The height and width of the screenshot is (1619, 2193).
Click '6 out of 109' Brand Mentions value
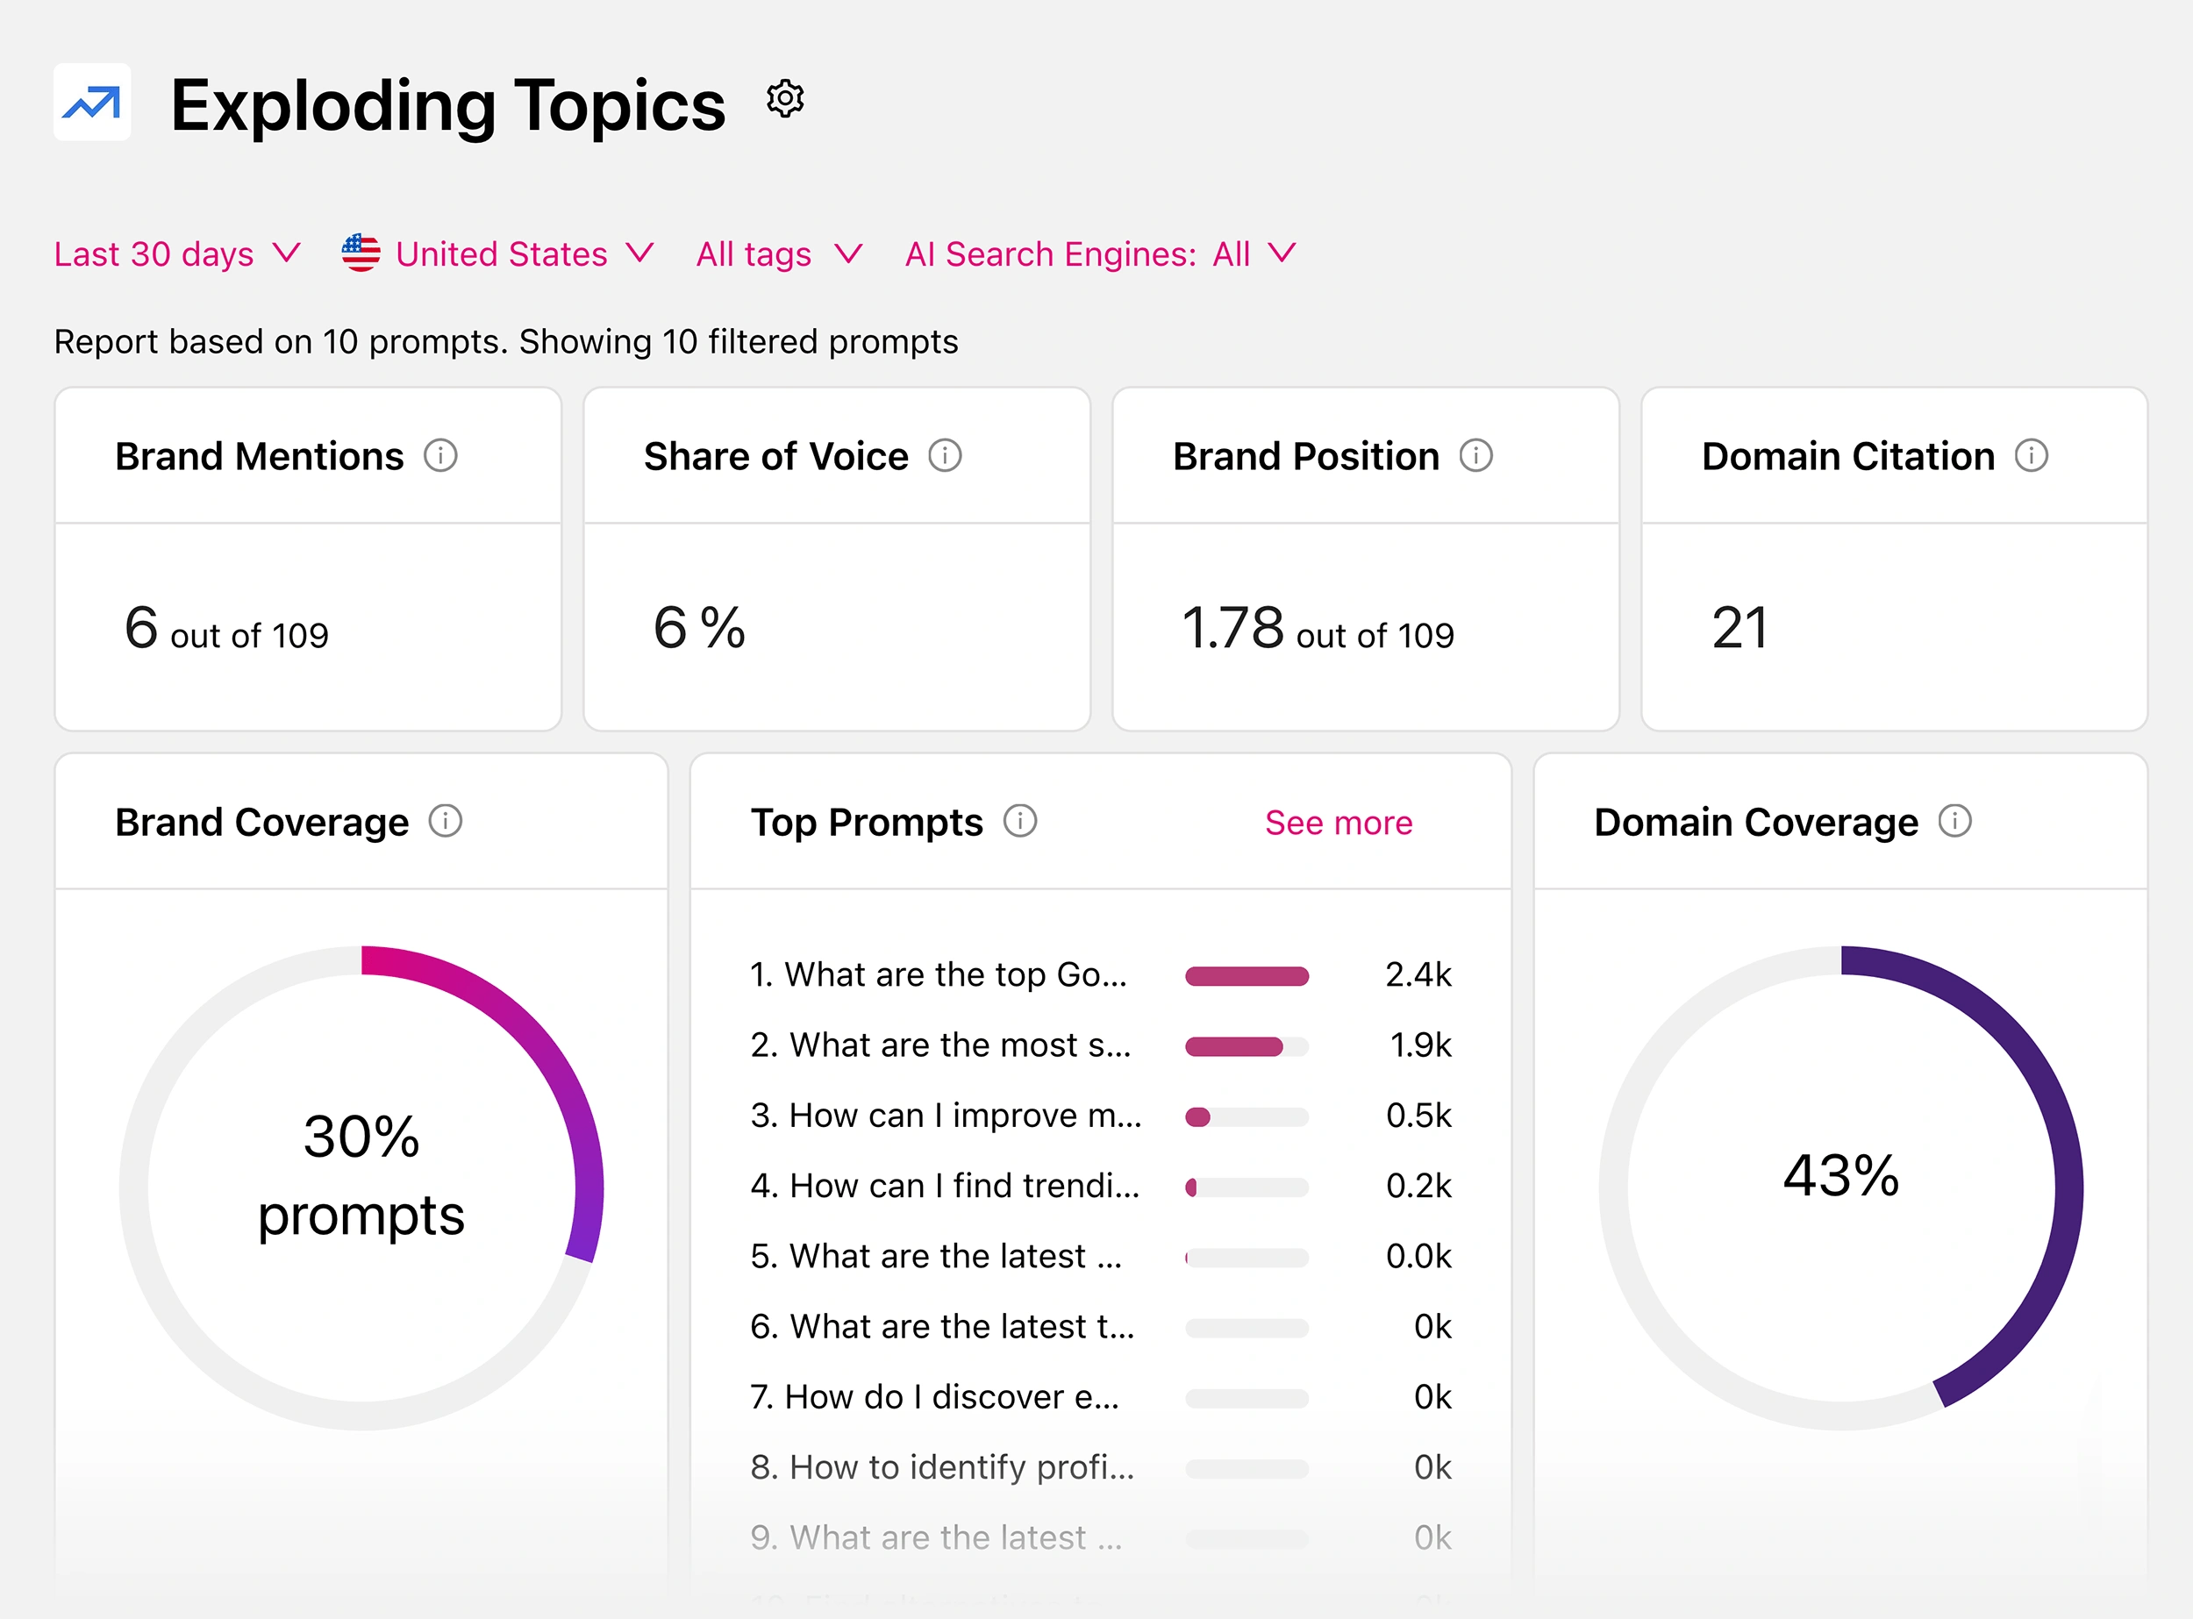pos(226,628)
